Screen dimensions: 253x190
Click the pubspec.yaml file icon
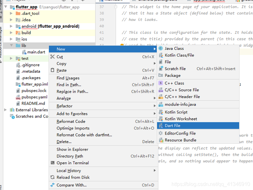[18, 97]
